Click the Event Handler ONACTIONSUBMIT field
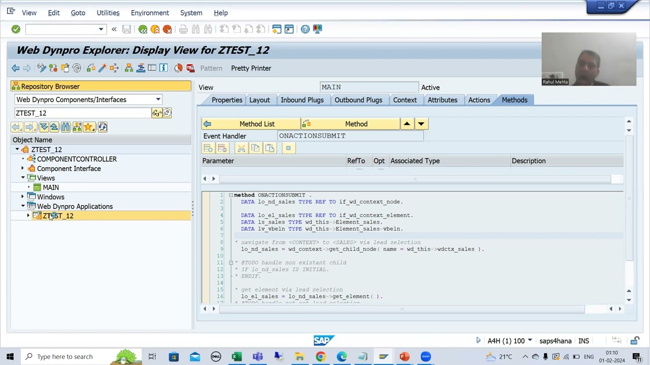The height and width of the screenshot is (365, 650). (x=350, y=136)
